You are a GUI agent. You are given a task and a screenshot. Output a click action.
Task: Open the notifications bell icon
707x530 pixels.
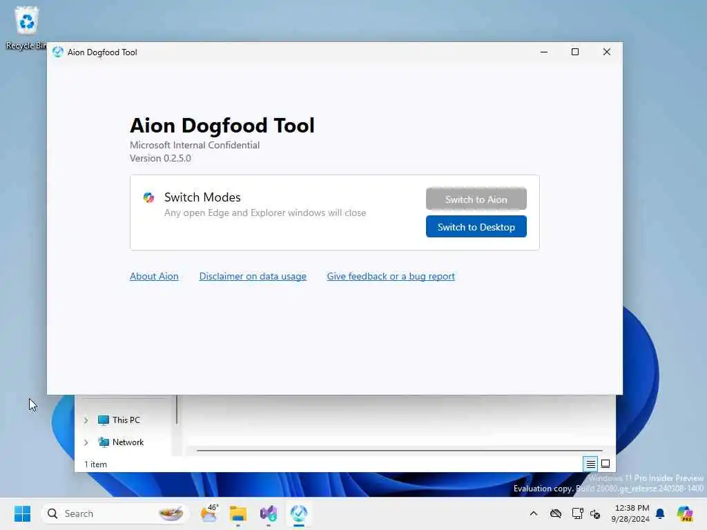tap(660, 513)
